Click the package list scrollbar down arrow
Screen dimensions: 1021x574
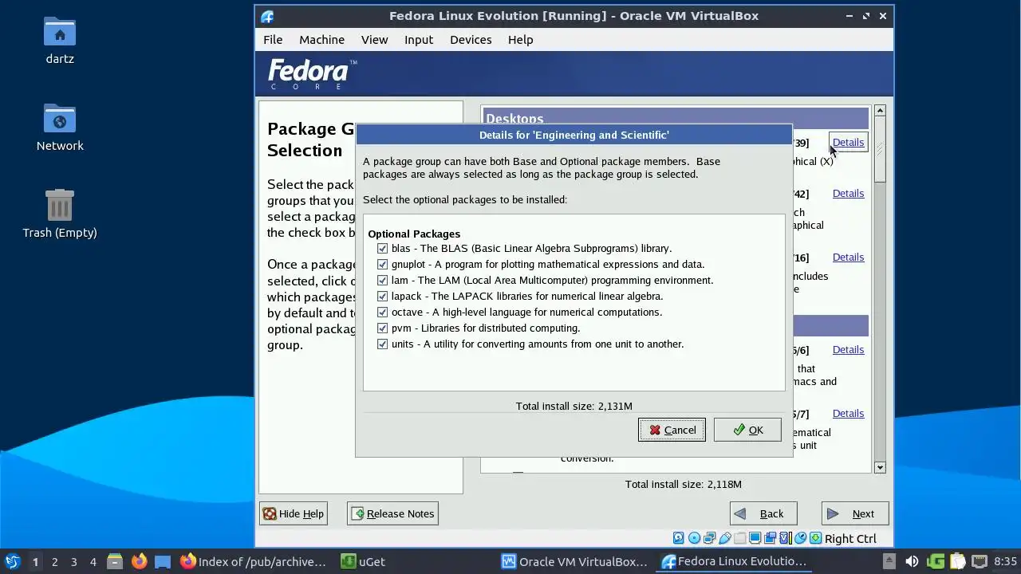click(x=880, y=467)
